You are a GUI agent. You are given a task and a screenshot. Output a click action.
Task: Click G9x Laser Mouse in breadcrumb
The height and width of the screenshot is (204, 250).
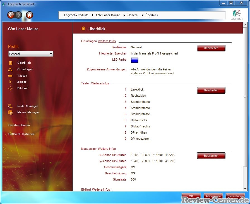coord(108,15)
